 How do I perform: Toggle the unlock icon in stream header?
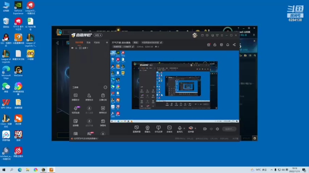(x=215, y=45)
